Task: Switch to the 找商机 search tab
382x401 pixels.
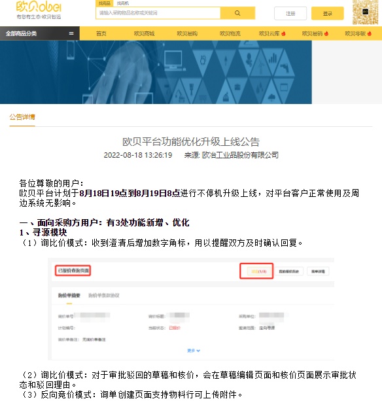Action: [x=123, y=3]
